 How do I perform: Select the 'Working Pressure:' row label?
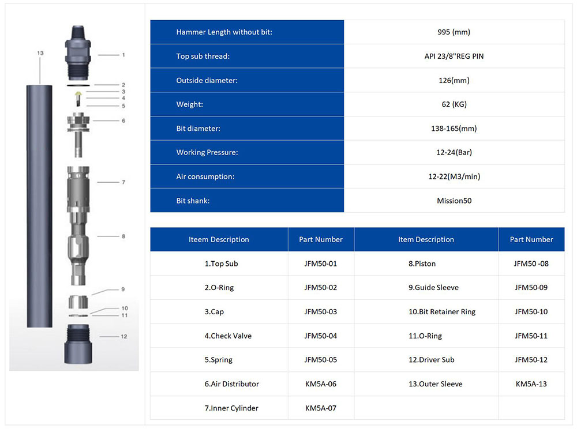click(207, 153)
